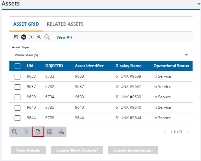Screen dimensions: 201x161
Task: Select the checkbox for asset Uid 9640
Action: pyautogui.click(x=18, y=107)
